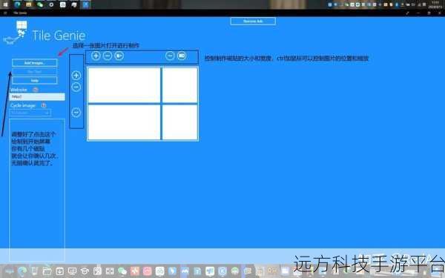Click the Tile Genie genie logo
The width and height of the screenshot is (445, 278).
pos(16,33)
